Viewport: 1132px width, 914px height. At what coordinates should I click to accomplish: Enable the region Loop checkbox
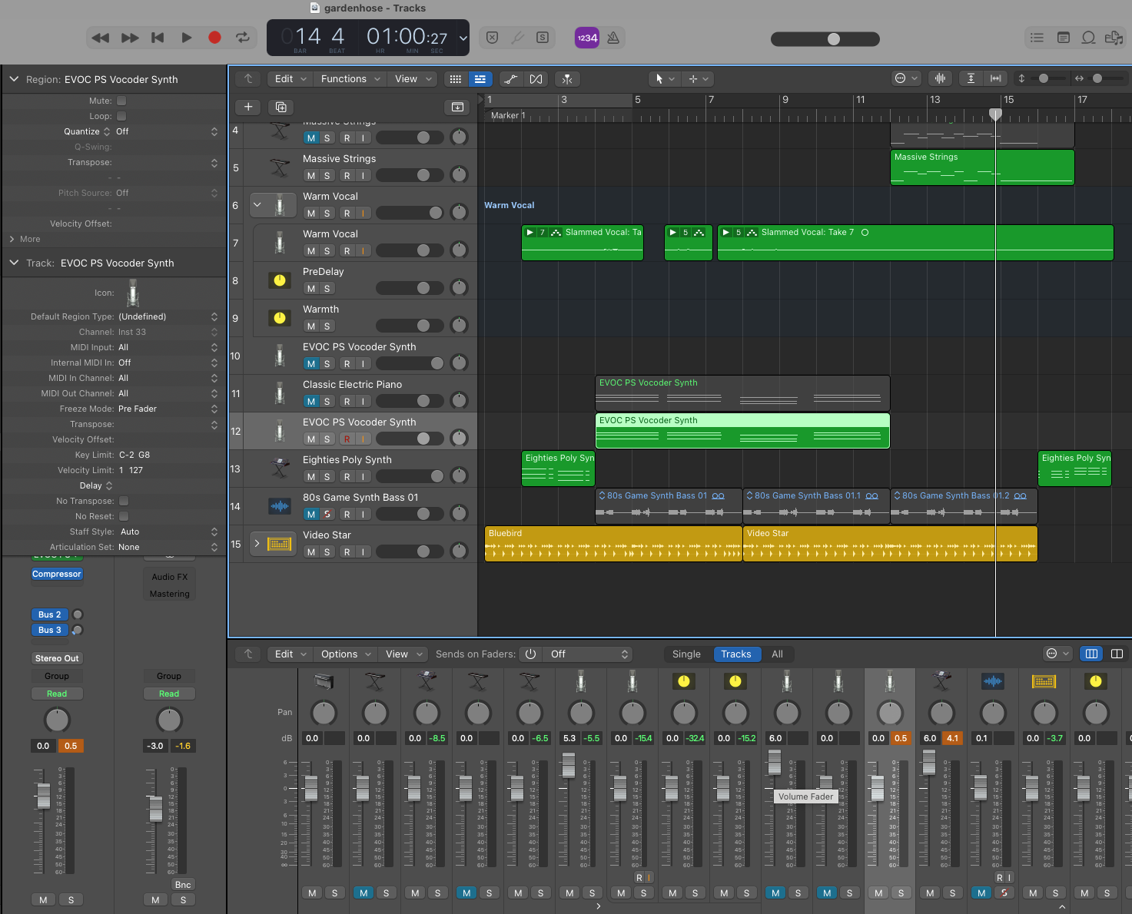tap(121, 116)
